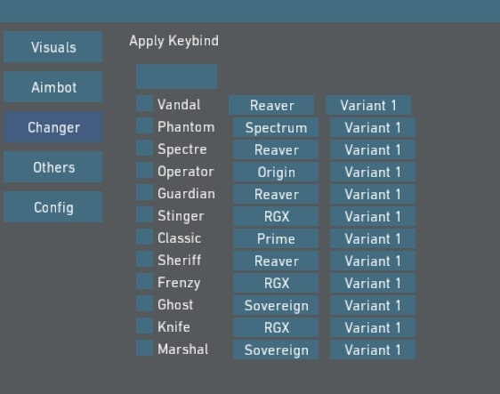The image size is (500, 394).
Task: Toggle the Phantom checkbox
Action: [144, 125]
